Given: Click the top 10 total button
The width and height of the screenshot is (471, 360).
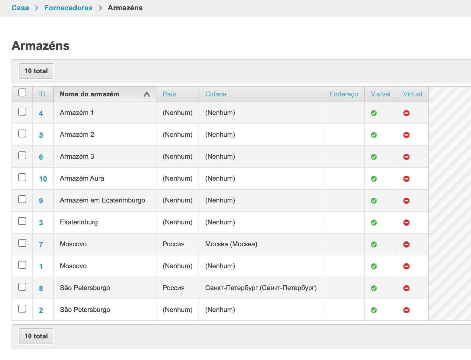Looking at the screenshot, I should point(36,71).
